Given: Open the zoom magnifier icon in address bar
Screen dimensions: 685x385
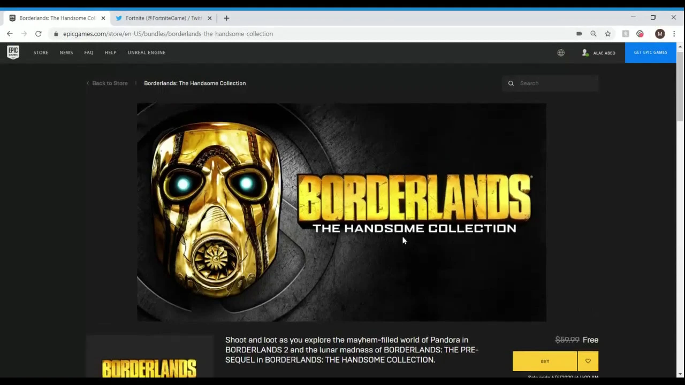Looking at the screenshot, I should 593,34.
